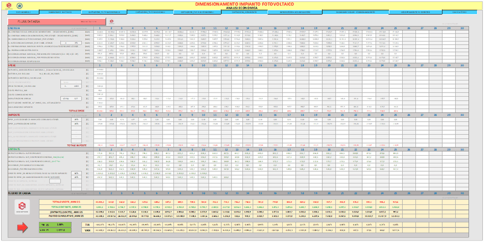484x242 pixels.
Task: Click the Credito IRPEF 50% percentage cell
Action: (x=76, y=173)
